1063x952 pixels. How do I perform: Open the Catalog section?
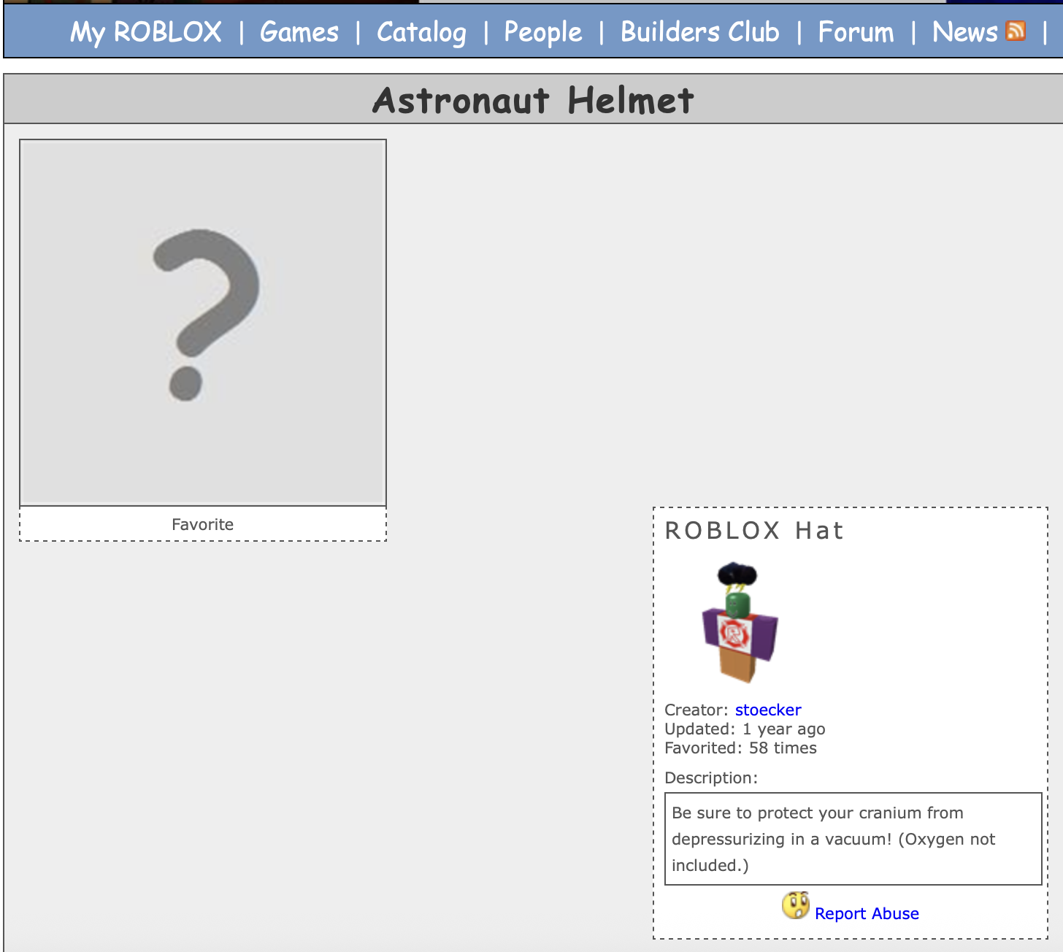click(x=421, y=33)
